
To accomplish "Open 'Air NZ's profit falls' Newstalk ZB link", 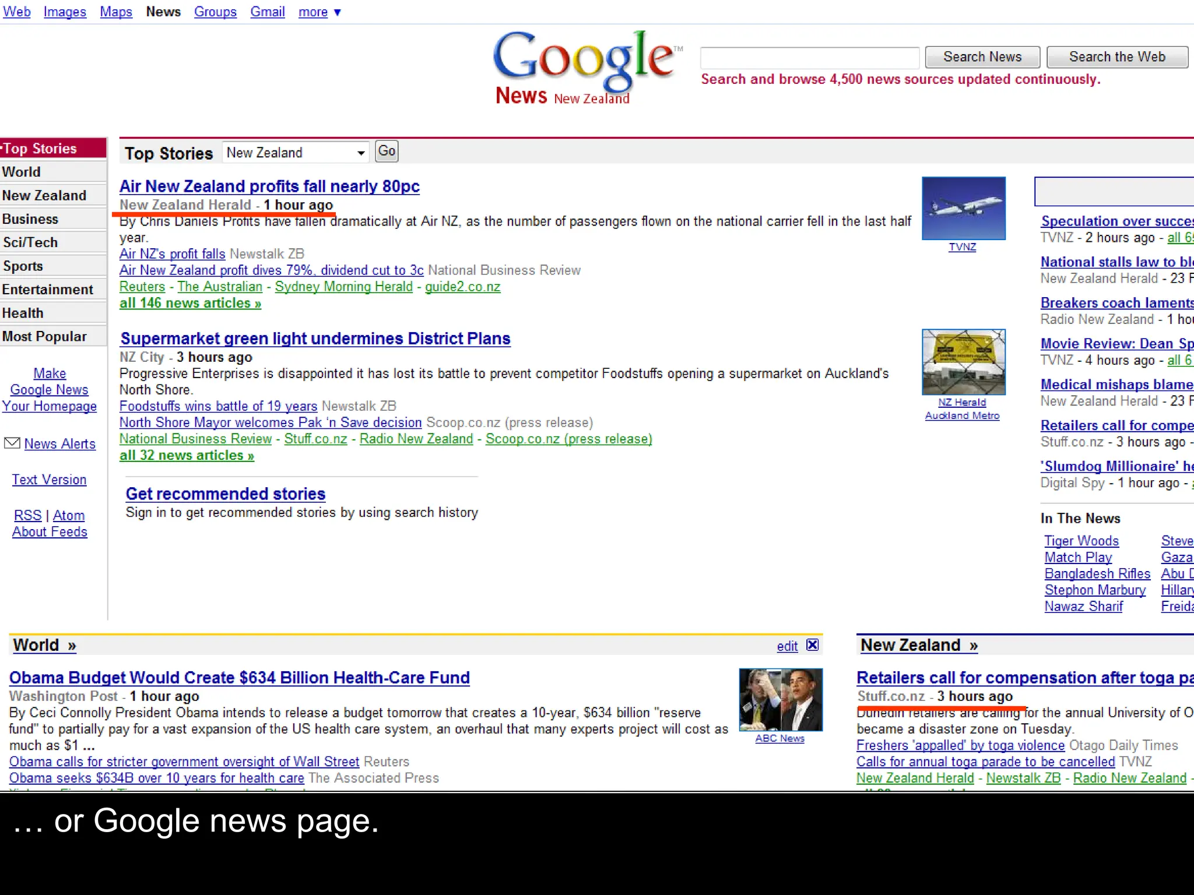I will pyautogui.click(x=173, y=254).
